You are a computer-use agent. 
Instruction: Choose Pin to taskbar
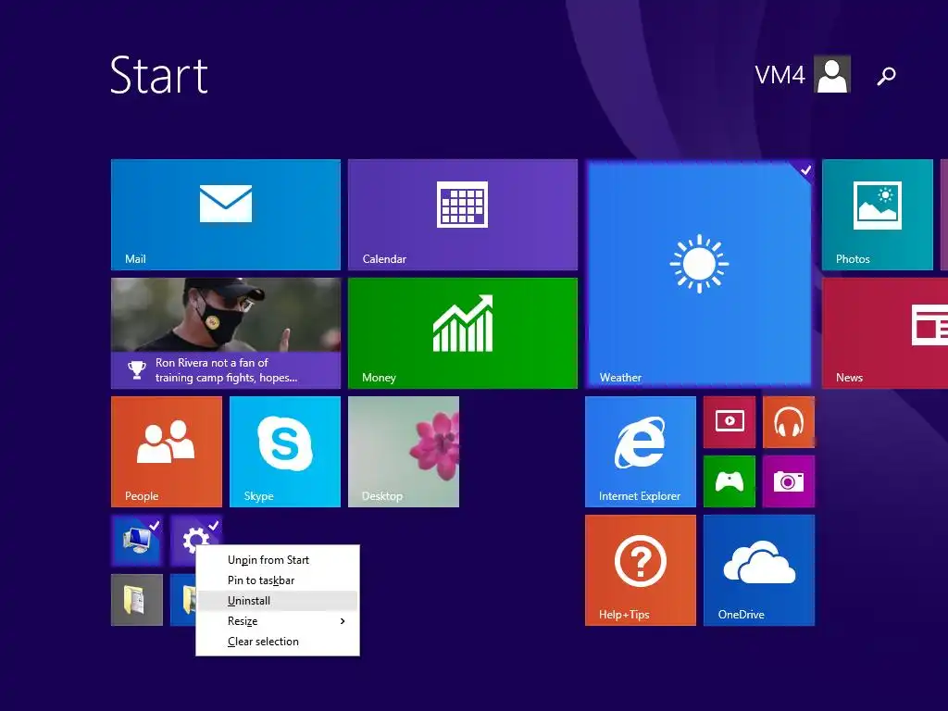[278, 580]
